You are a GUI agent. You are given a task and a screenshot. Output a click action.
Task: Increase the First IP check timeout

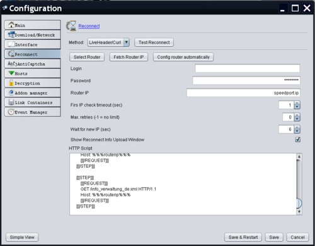pos(297,103)
